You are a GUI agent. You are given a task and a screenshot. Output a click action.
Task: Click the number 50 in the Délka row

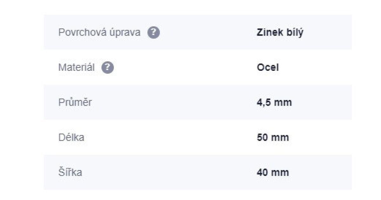(263, 137)
